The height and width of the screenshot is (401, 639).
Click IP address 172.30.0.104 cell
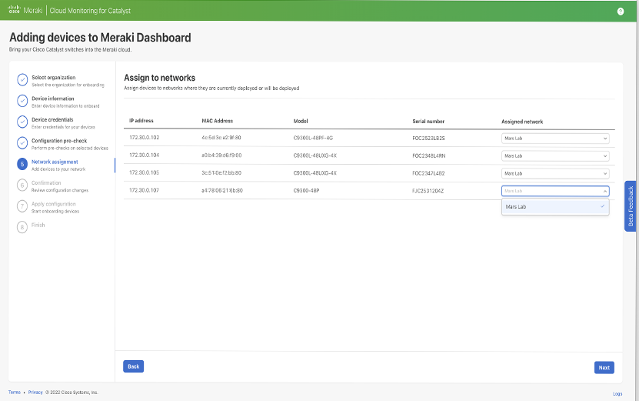145,155
